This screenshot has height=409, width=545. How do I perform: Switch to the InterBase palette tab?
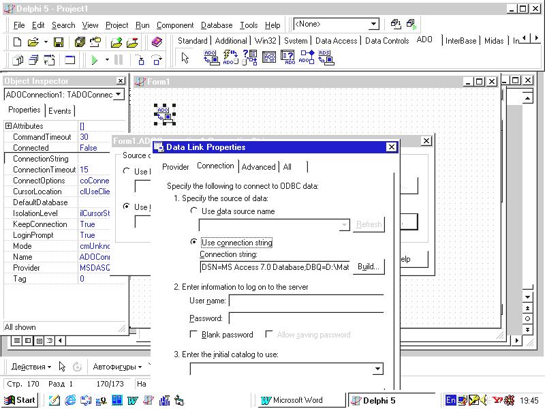point(461,41)
